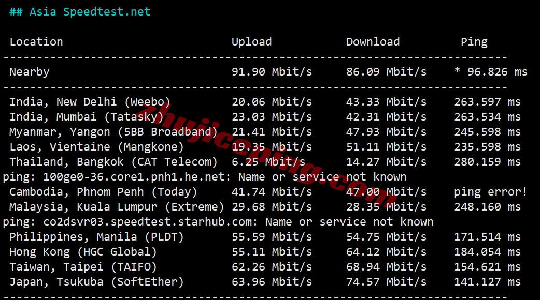Click Taipei upload 62.26 Mbit/s

click(272, 267)
